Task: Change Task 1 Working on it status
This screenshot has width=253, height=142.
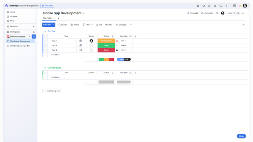Action: point(106,41)
